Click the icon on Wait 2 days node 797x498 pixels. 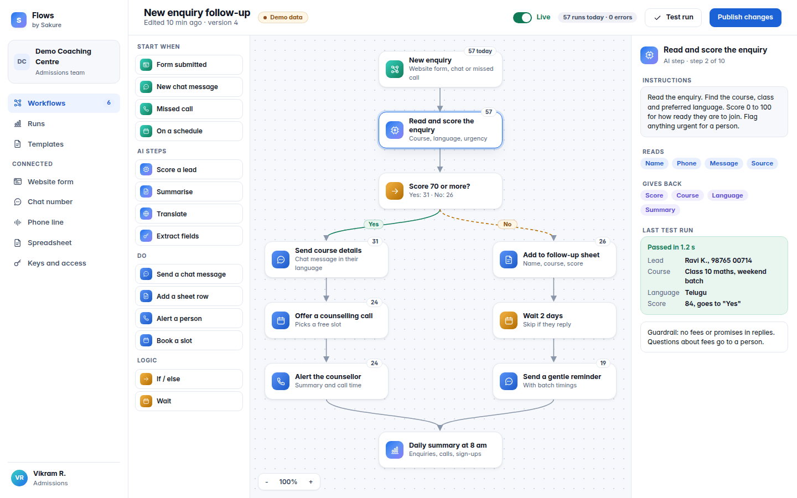coord(509,320)
